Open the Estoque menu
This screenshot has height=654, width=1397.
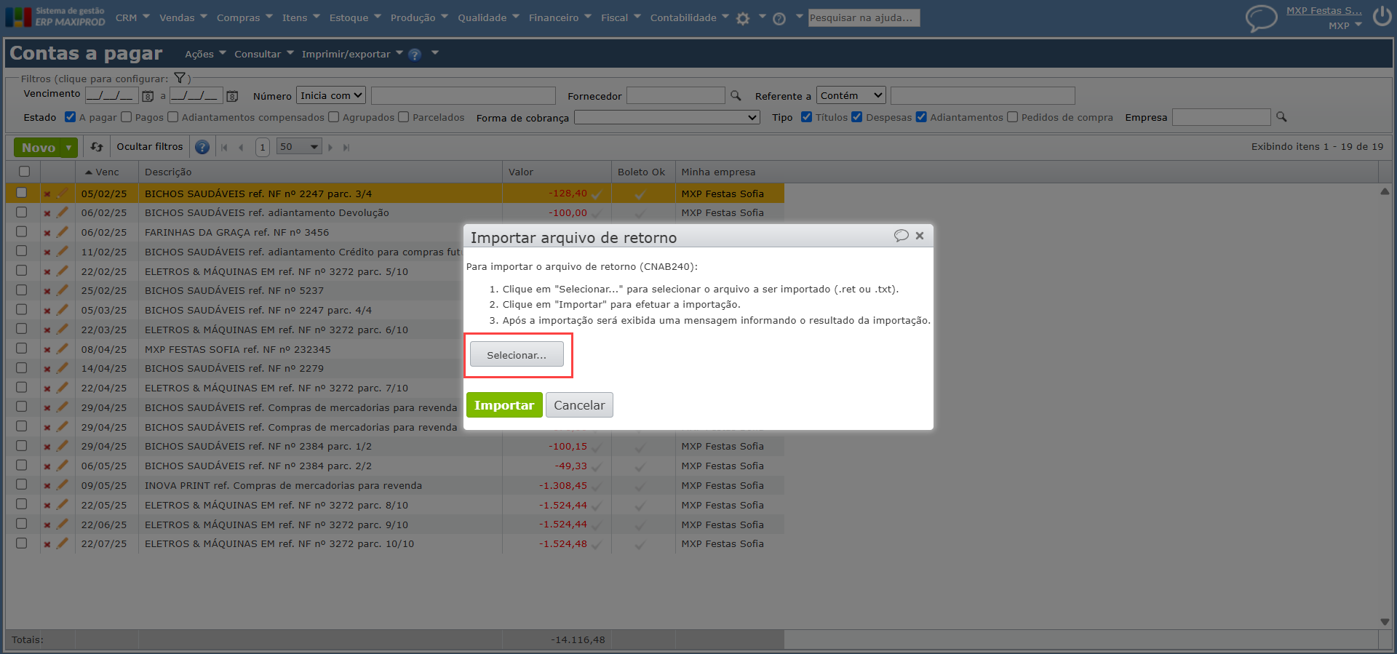355,17
